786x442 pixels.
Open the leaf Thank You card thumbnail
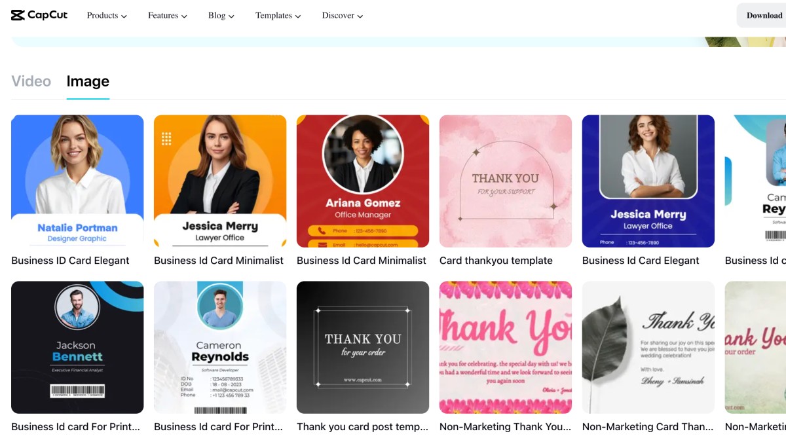(x=648, y=348)
